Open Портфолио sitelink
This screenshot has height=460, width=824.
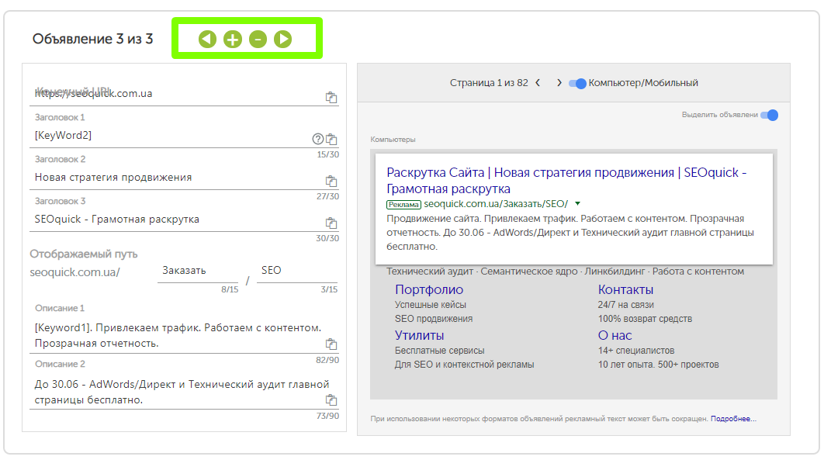pos(429,289)
